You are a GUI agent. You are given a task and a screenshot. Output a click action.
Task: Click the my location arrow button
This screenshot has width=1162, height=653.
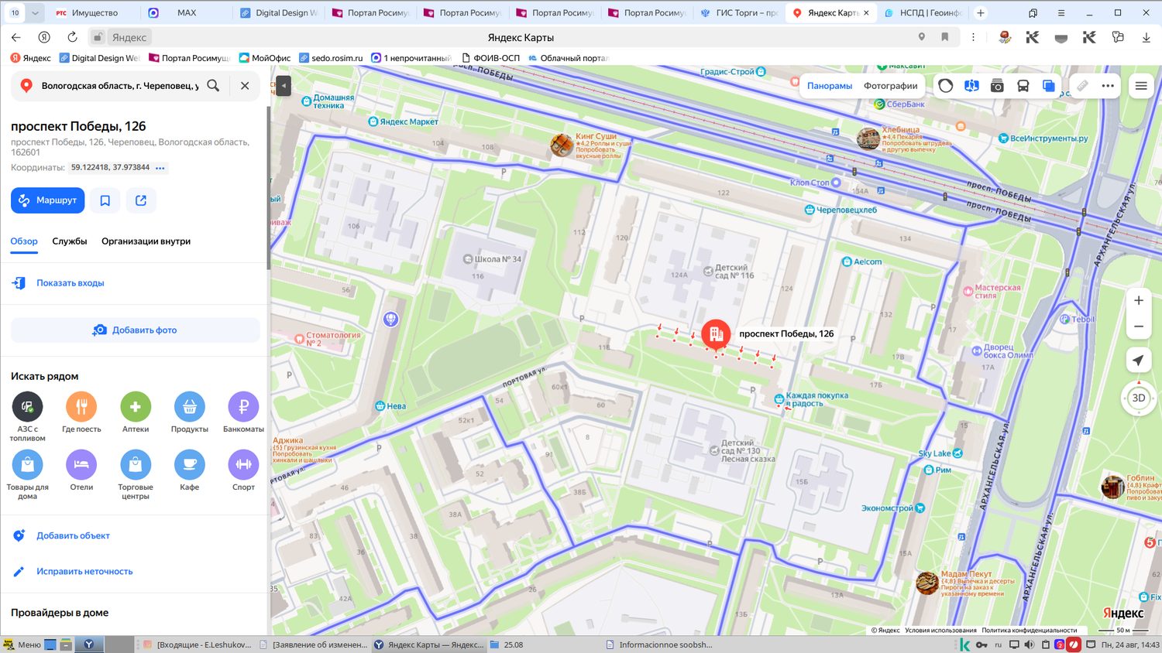1139,361
